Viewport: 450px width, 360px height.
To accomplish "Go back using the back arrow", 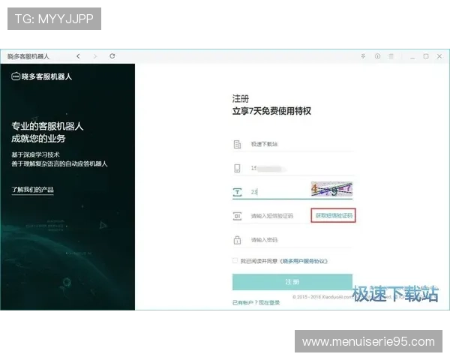I will click(x=78, y=56).
